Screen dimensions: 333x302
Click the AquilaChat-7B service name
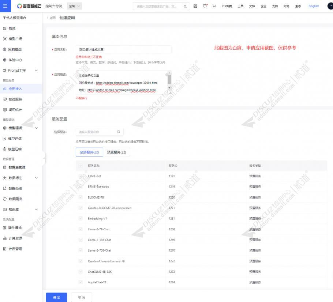point(97,282)
